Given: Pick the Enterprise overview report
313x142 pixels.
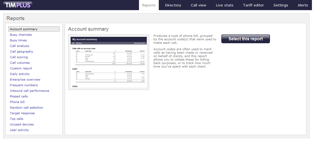Looking at the screenshot, I should click(25, 80).
